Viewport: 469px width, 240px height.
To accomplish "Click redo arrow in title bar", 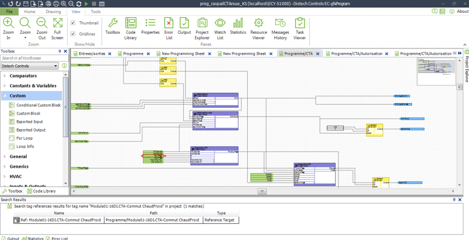I will point(18,4).
